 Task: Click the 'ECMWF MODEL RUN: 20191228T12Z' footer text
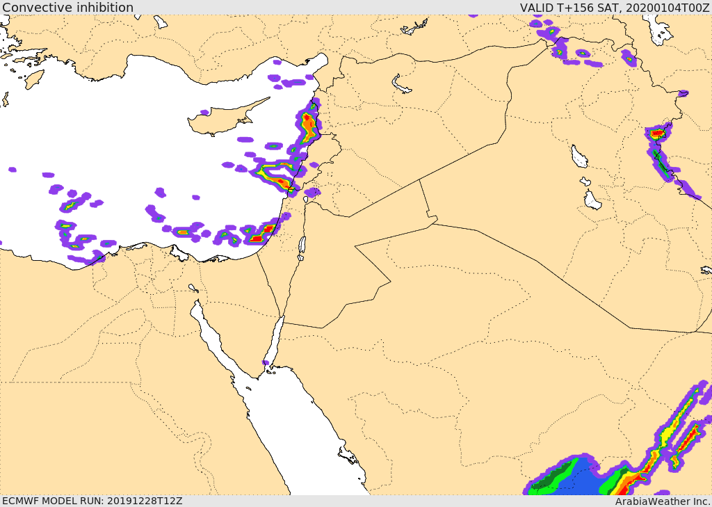click(92, 501)
